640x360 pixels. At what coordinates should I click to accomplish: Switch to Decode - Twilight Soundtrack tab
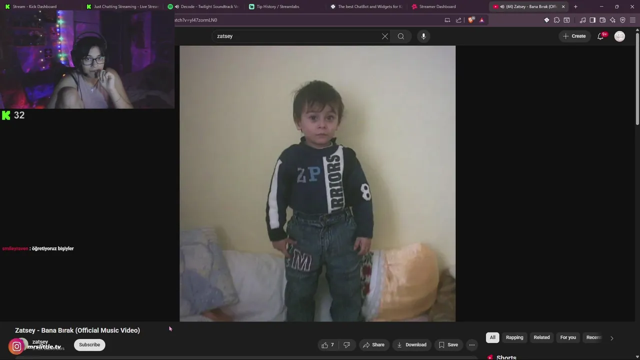point(203,6)
